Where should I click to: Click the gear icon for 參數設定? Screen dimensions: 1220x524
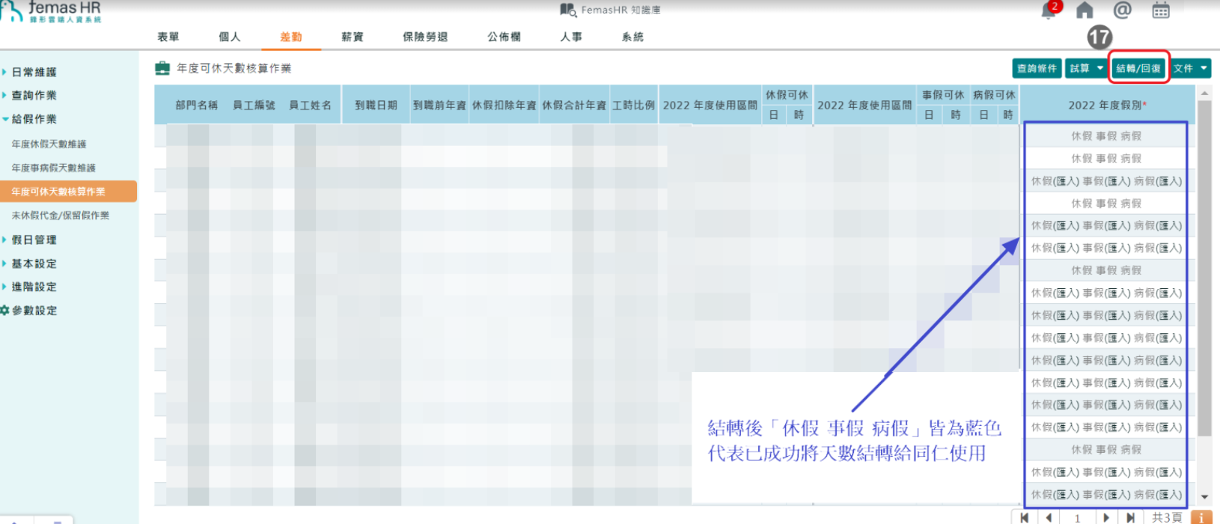pos(4,310)
